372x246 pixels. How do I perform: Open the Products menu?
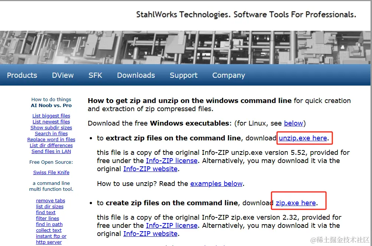(x=22, y=75)
